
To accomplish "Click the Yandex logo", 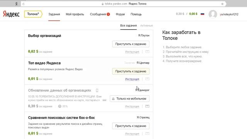I will [11, 14].
